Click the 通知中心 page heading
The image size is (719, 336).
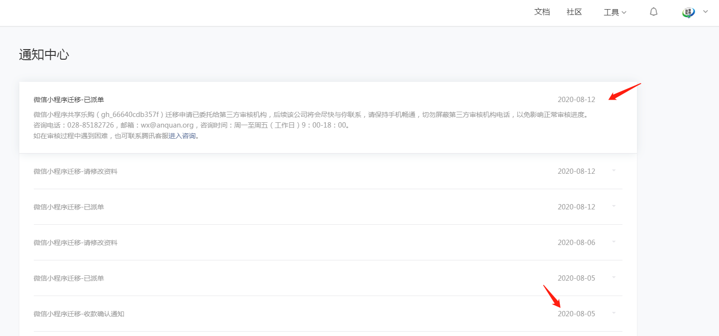(x=44, y=54)
